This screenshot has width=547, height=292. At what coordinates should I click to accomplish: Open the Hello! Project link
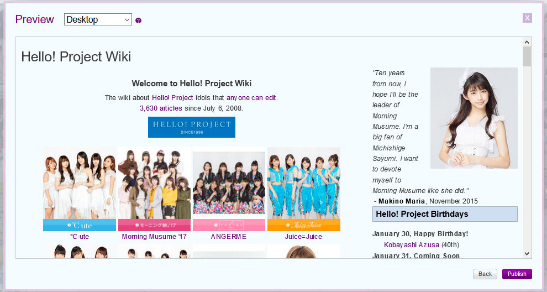[172, 98]
